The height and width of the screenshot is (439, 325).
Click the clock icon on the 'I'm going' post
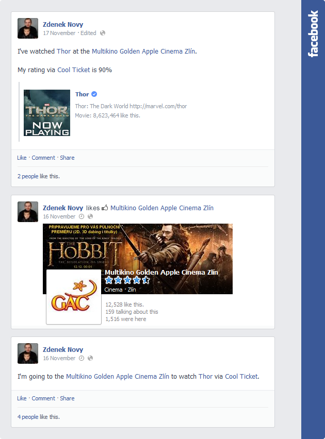82,358
